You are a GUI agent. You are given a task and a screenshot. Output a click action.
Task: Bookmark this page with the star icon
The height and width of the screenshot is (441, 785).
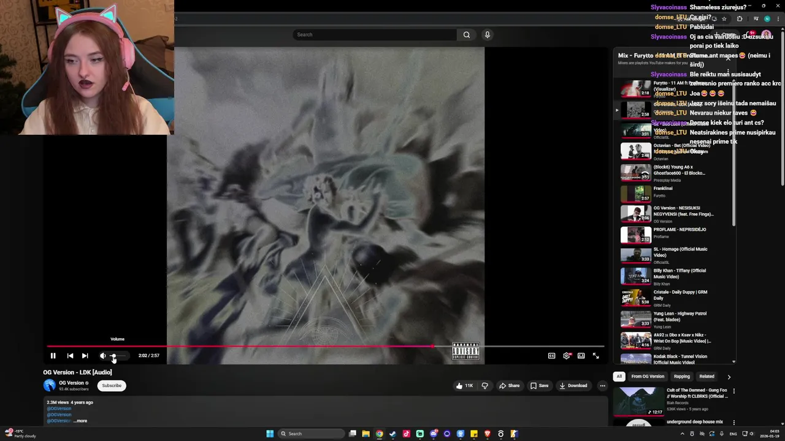click(724, 19)
